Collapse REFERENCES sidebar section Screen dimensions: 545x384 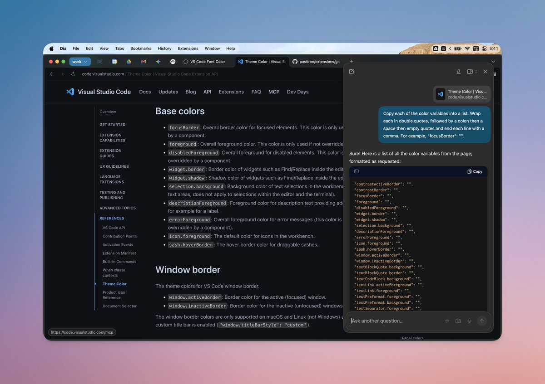[x=112, y=219]
